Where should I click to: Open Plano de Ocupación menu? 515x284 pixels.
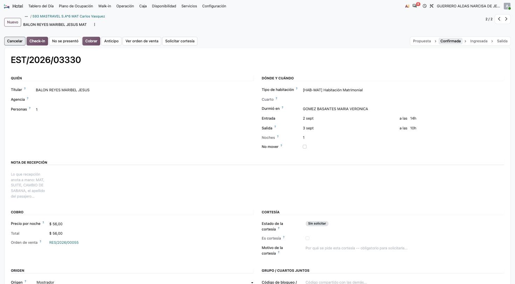[x=76, y=6]
